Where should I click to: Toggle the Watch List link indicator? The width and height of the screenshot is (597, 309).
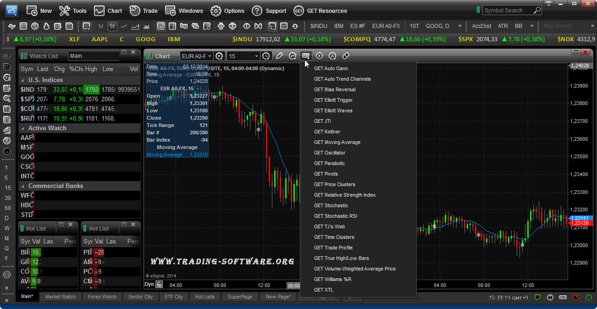(23, 56)
